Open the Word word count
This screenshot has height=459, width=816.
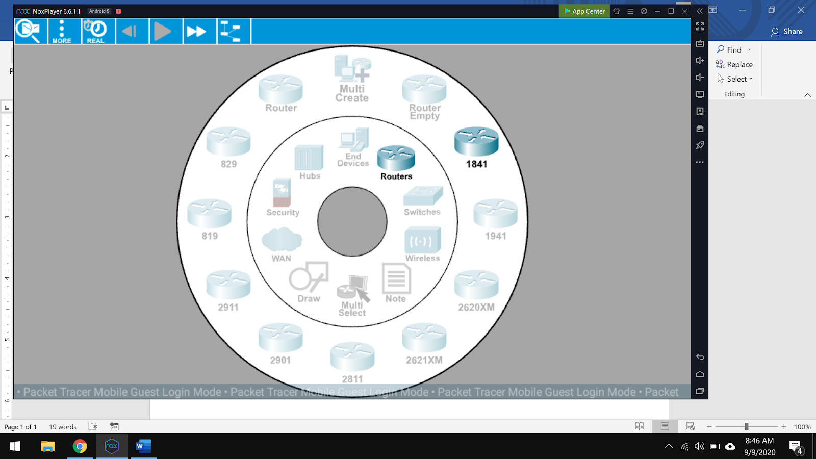point(63,427)
